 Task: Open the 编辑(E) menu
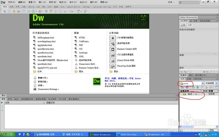point(22,2)
